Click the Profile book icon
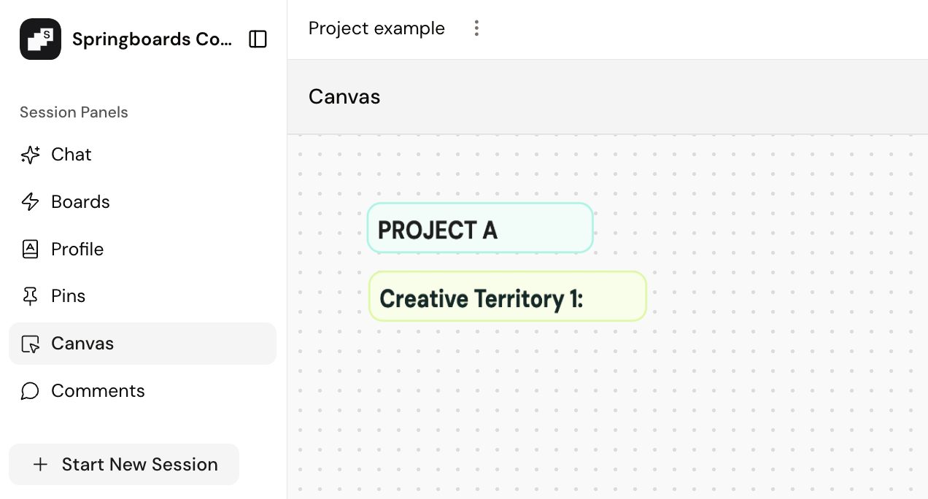Image resolution: width=928 pixels, height=499 pixels. tap(30, 249)
